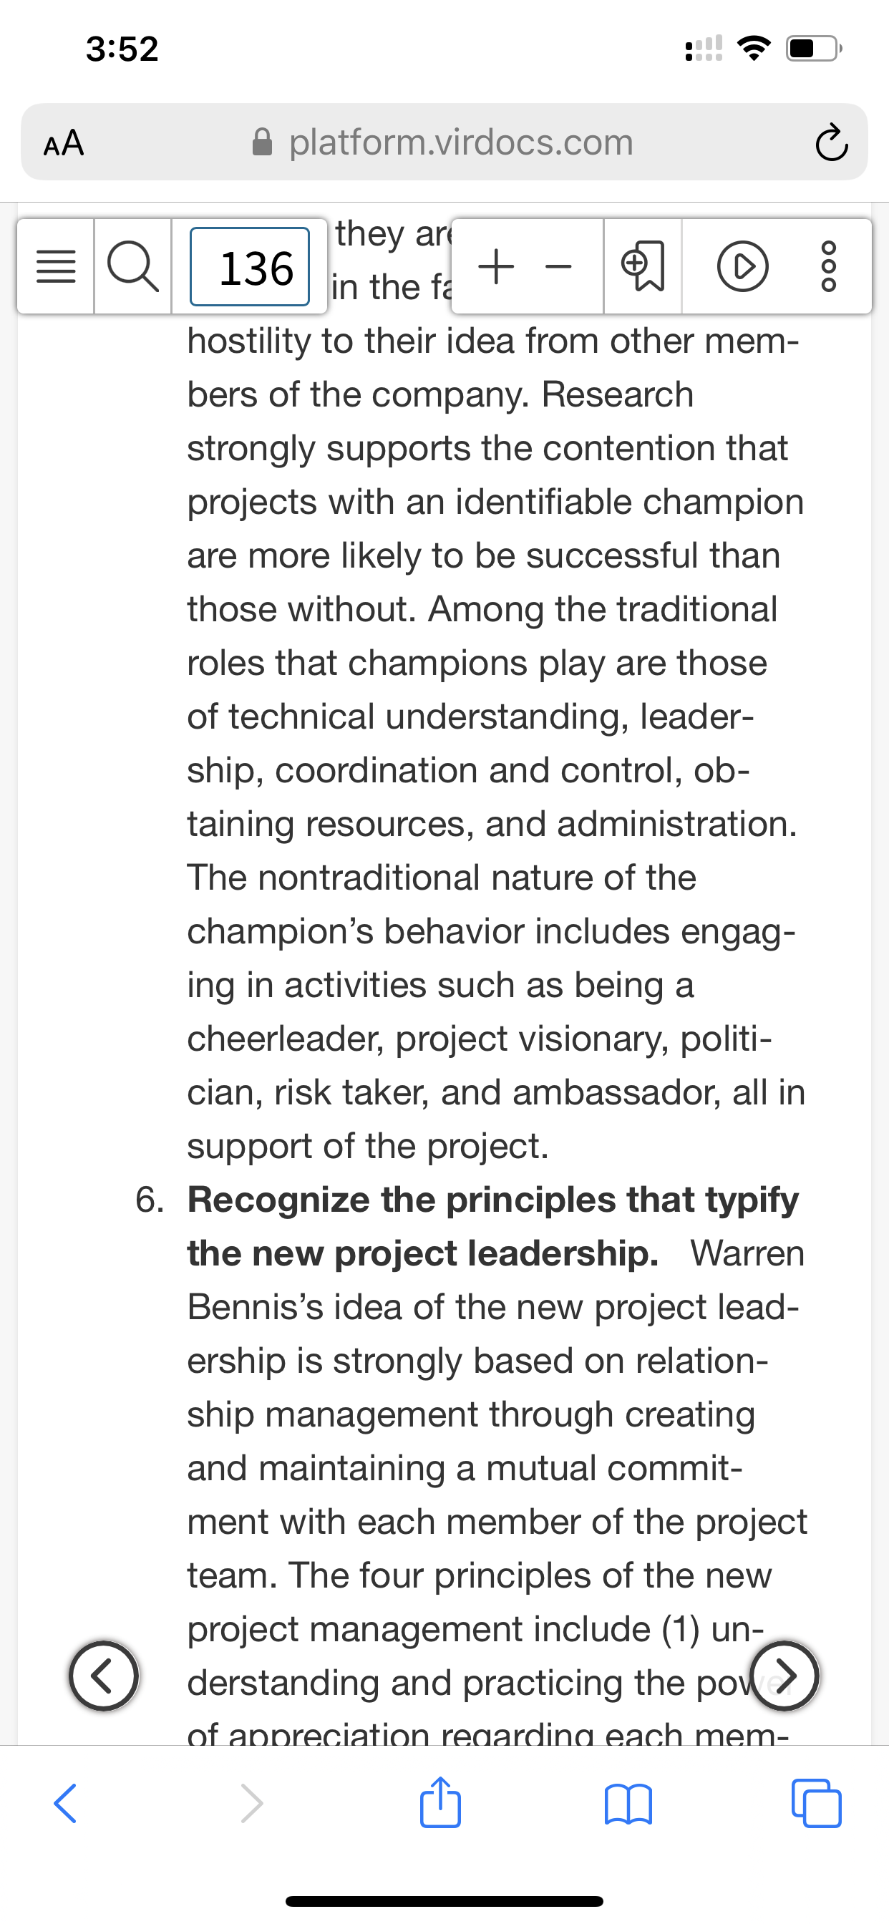The image size is (889, 1924).
Task: Reload the page in Safari
Action: click(x=831, y=142)
